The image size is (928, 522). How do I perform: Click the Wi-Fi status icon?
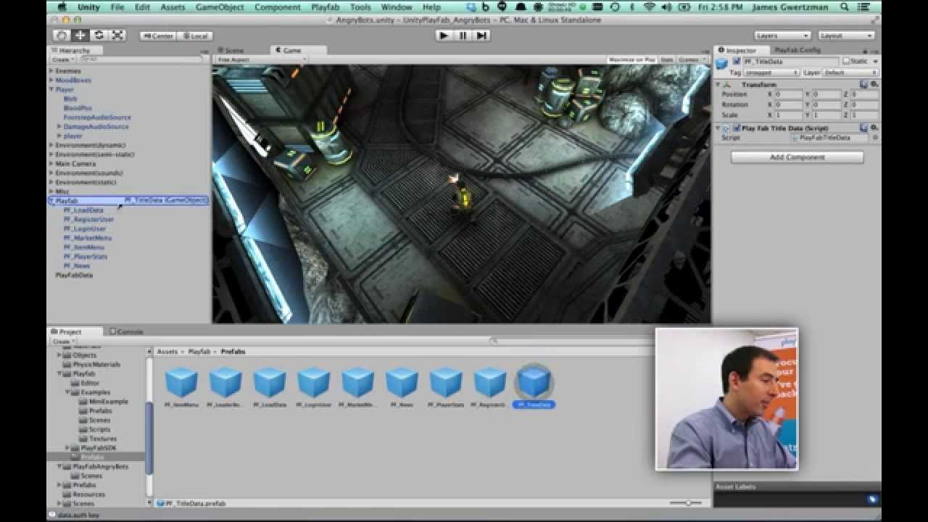pos(650,7)
